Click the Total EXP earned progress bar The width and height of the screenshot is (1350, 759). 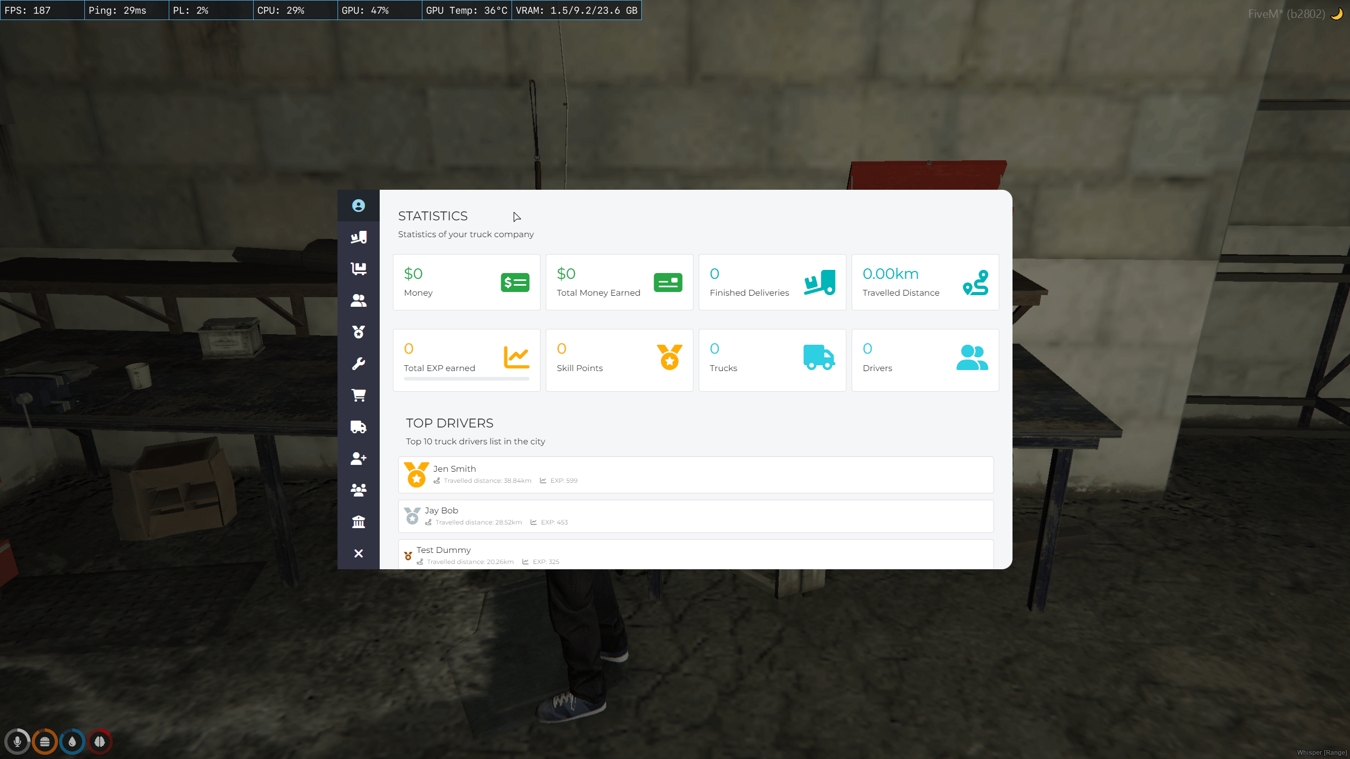point(466,379)
